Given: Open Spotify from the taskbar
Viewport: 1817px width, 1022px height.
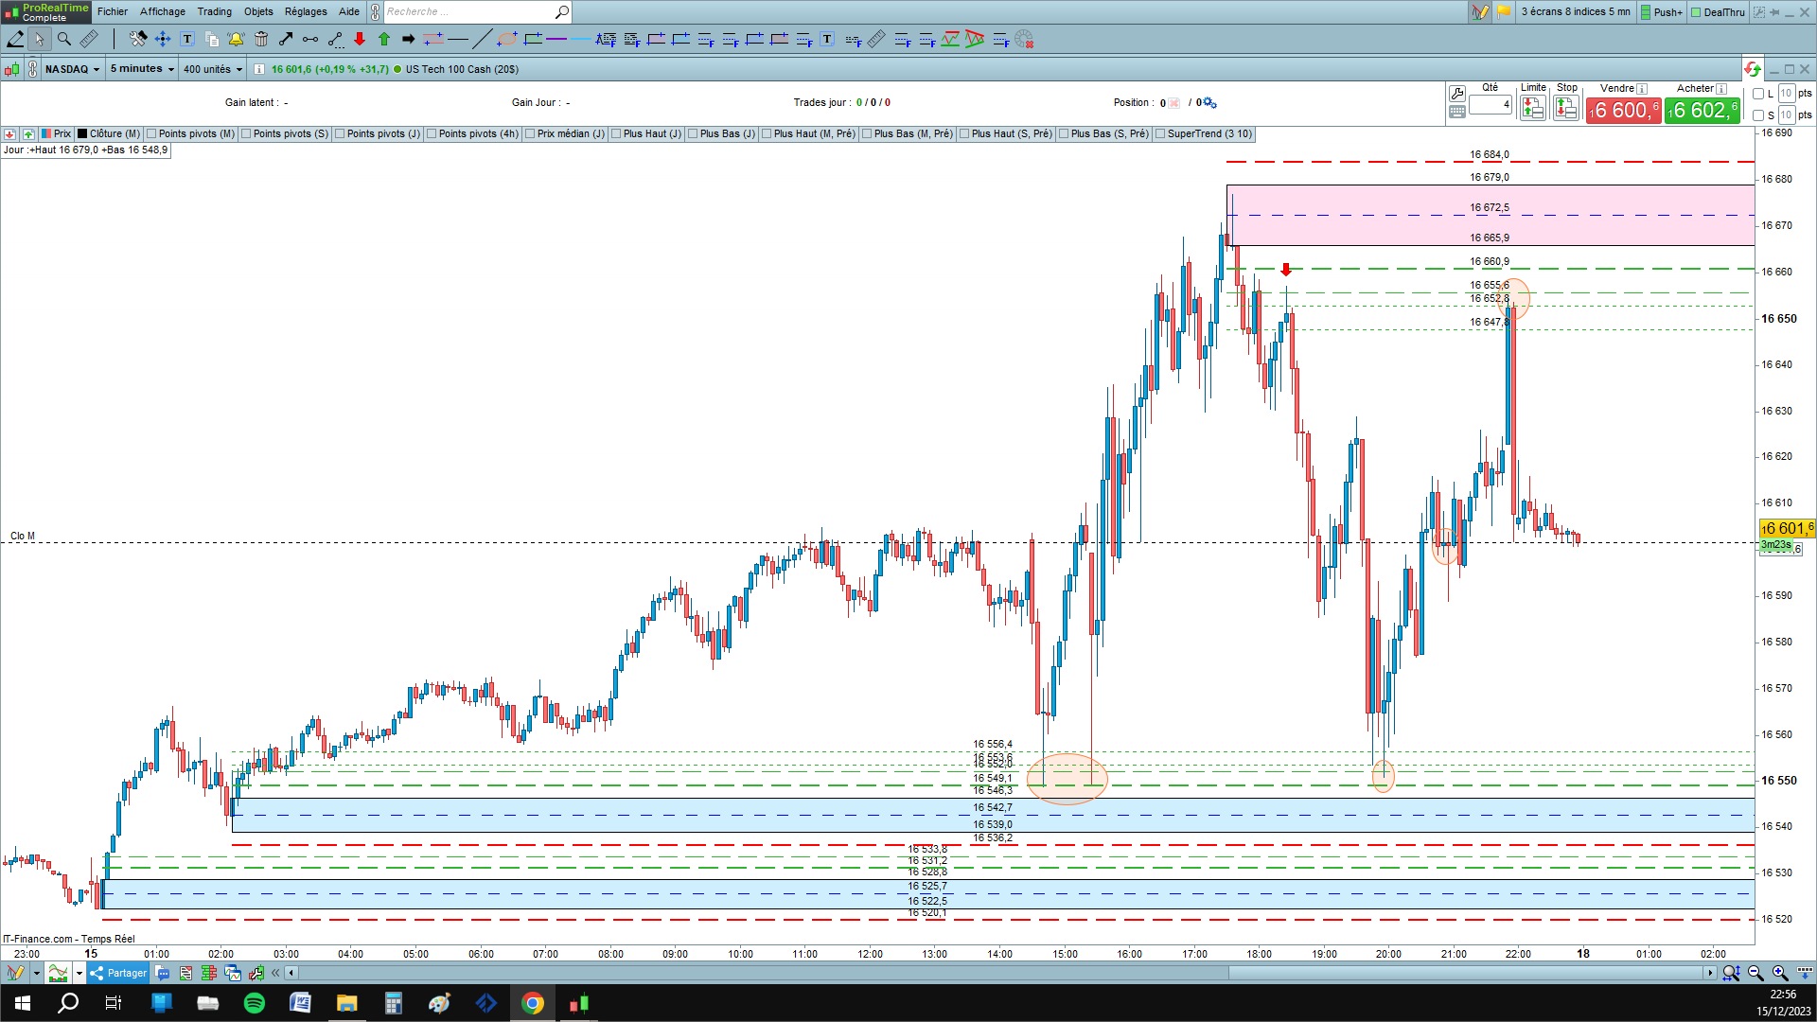Looking at the screenshot, I should click(255, 1003).
